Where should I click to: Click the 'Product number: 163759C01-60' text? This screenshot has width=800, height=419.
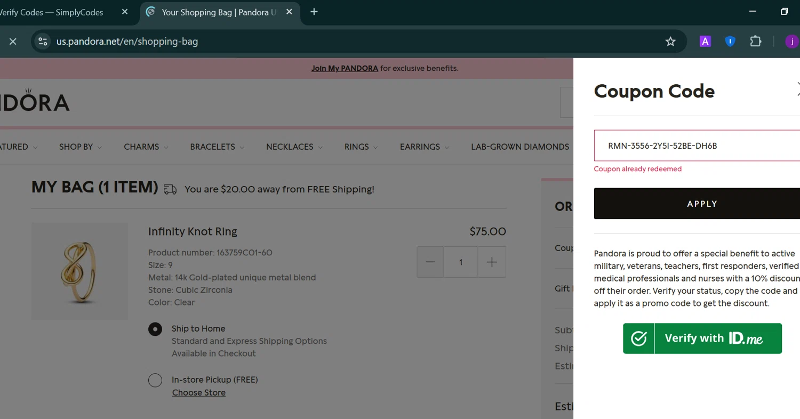pos(210,253)
